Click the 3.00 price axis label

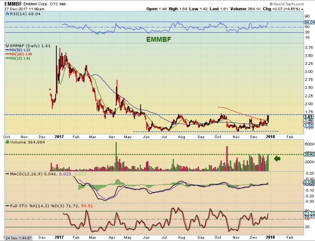pyautogui.click(x=309, y=72)
